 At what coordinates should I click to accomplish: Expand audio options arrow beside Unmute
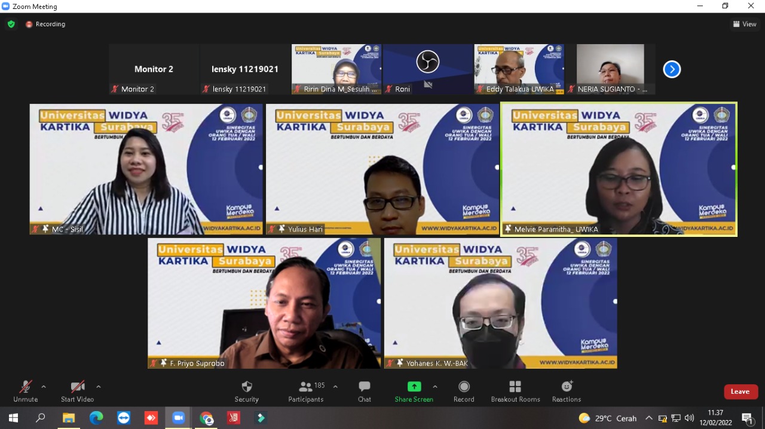click(x=44, y=387)
